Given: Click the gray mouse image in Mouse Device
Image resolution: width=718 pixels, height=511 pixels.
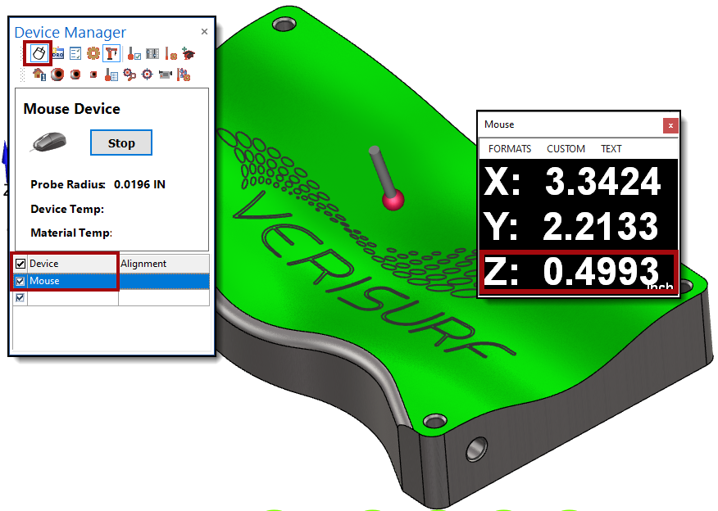Looking at the screenshot, I should 49,142.
